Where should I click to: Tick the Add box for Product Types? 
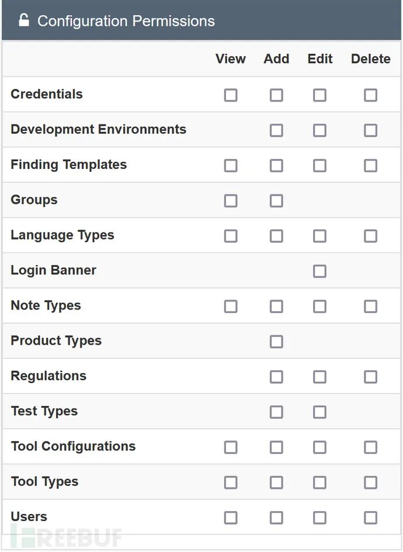(x=276, y=342)
